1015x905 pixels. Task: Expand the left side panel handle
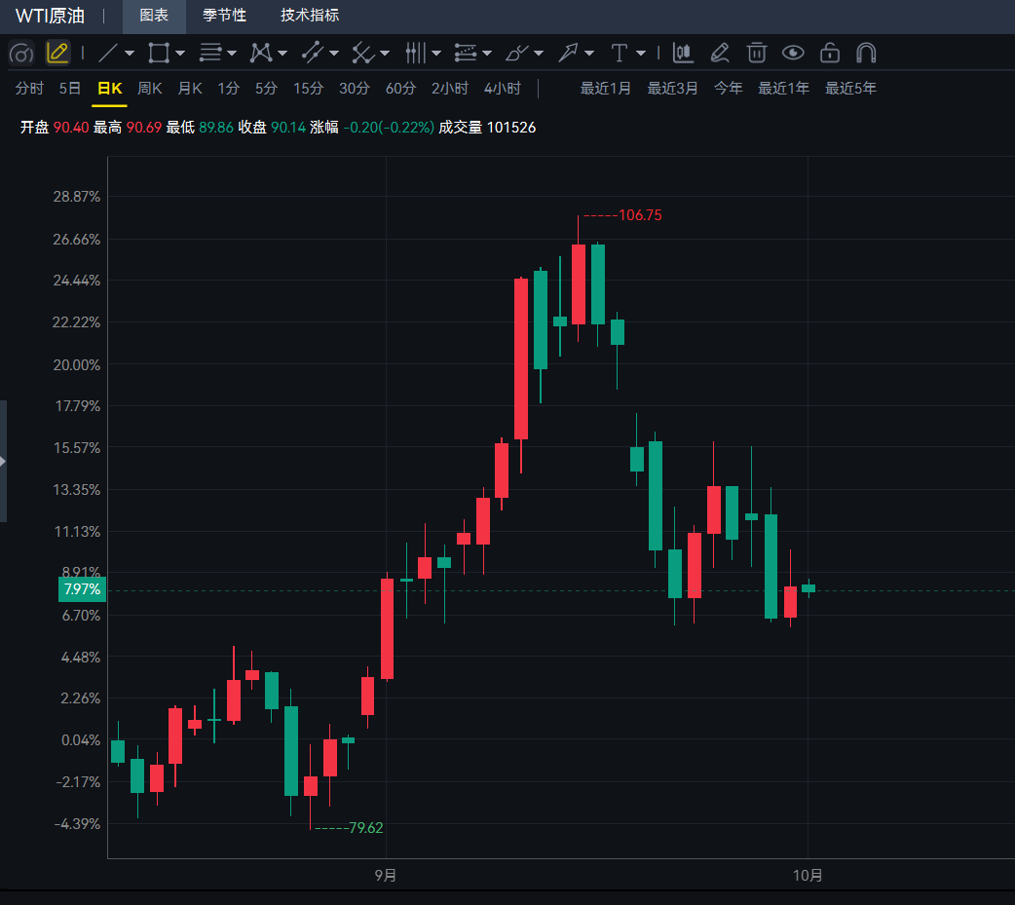(x=3, y=461)
